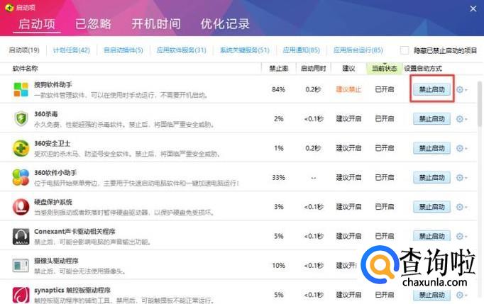The height and width of the screenshot is (304, 484).
Task: Click 1% 禁止率 for 360安全卫士
Action: pos(278,148)
